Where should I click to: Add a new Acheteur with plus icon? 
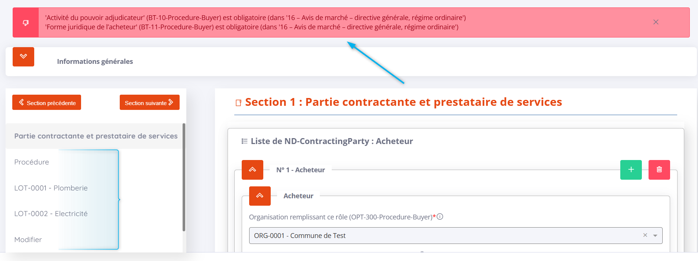tap(631, 170)
